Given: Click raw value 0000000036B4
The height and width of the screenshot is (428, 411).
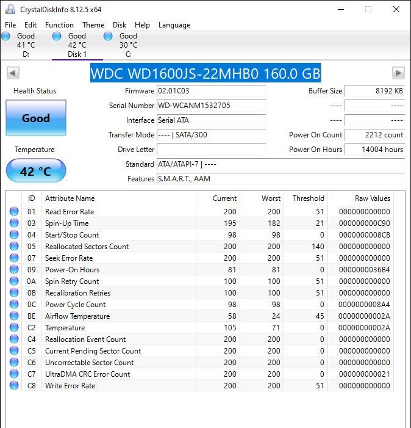Looking at the screenshot, I should (365, 270).
